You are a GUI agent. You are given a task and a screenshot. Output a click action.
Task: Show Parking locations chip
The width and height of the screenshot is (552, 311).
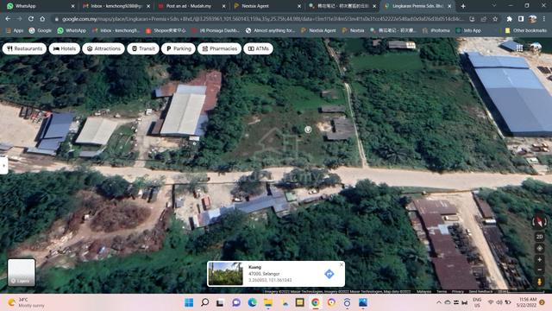(x=179, y=48)
